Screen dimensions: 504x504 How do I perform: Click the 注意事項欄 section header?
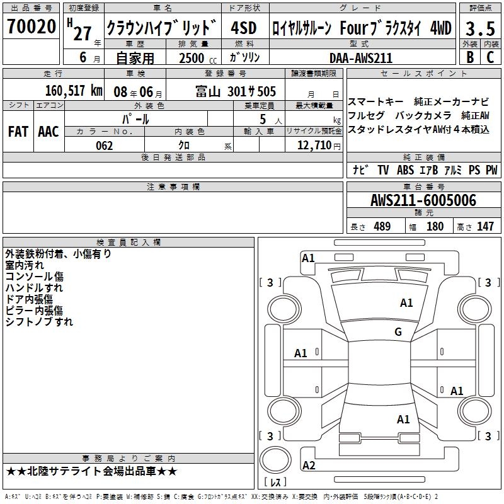(173, 186)
